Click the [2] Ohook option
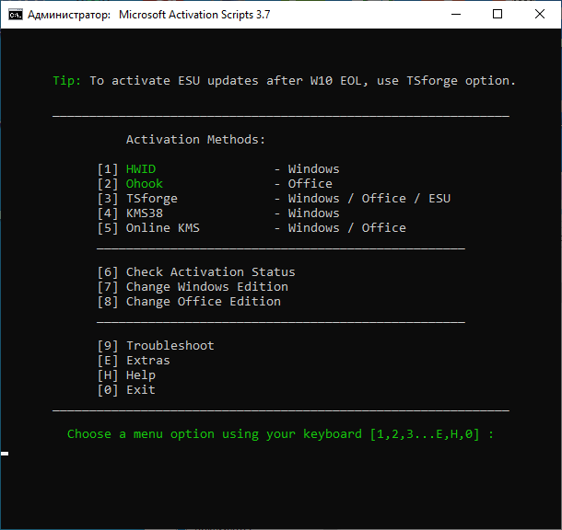This screenshot has height=530, width=562. point(144,184)
